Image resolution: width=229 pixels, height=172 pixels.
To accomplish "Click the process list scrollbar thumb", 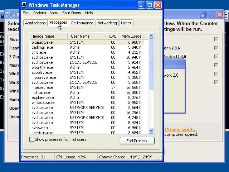I will click(151, 64).
